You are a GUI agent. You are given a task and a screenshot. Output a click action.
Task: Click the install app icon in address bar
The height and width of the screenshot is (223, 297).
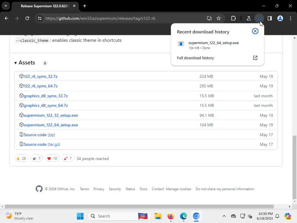[209, 18]
